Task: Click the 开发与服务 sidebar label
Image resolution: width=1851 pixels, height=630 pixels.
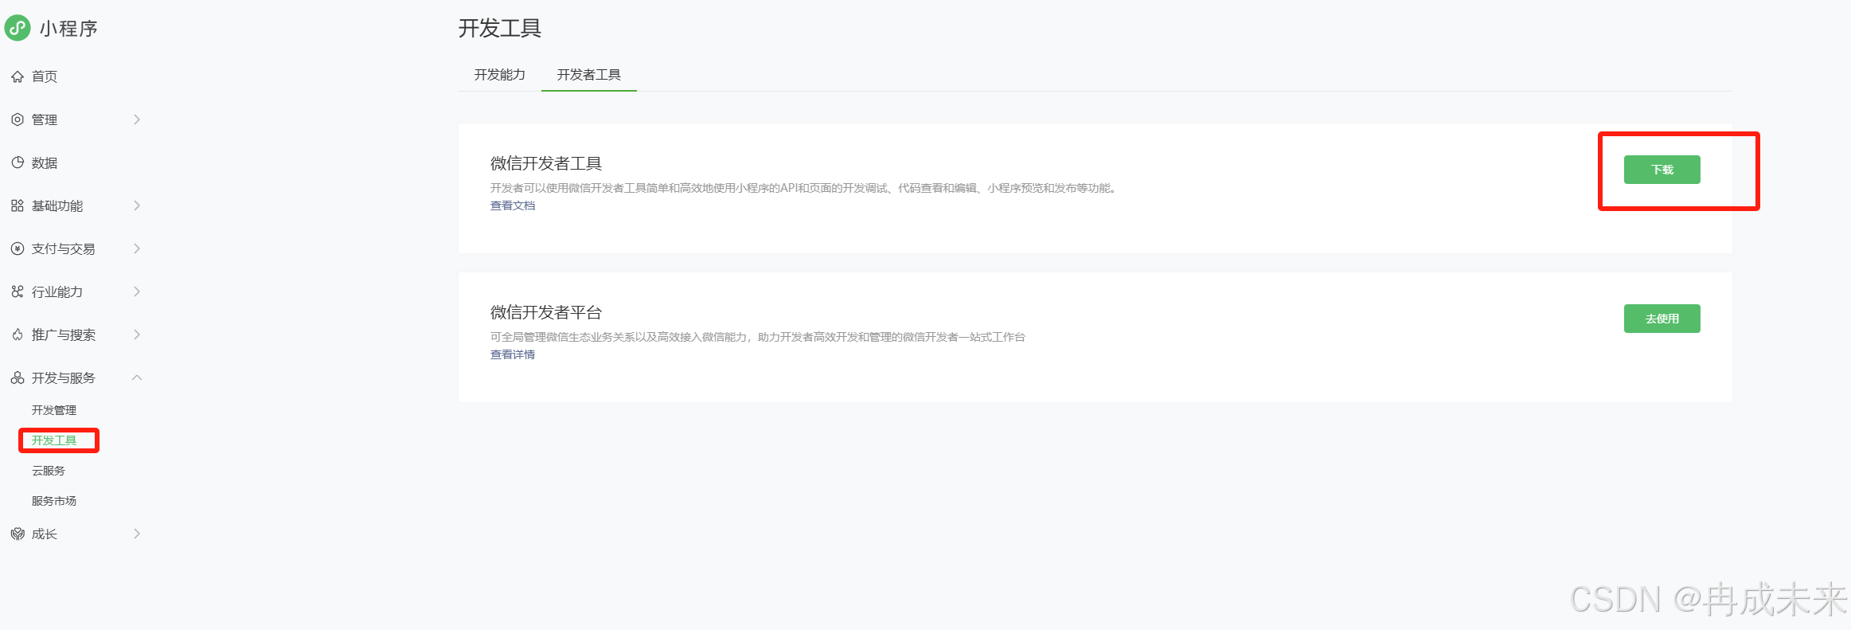Action: (x=64, y=378)
